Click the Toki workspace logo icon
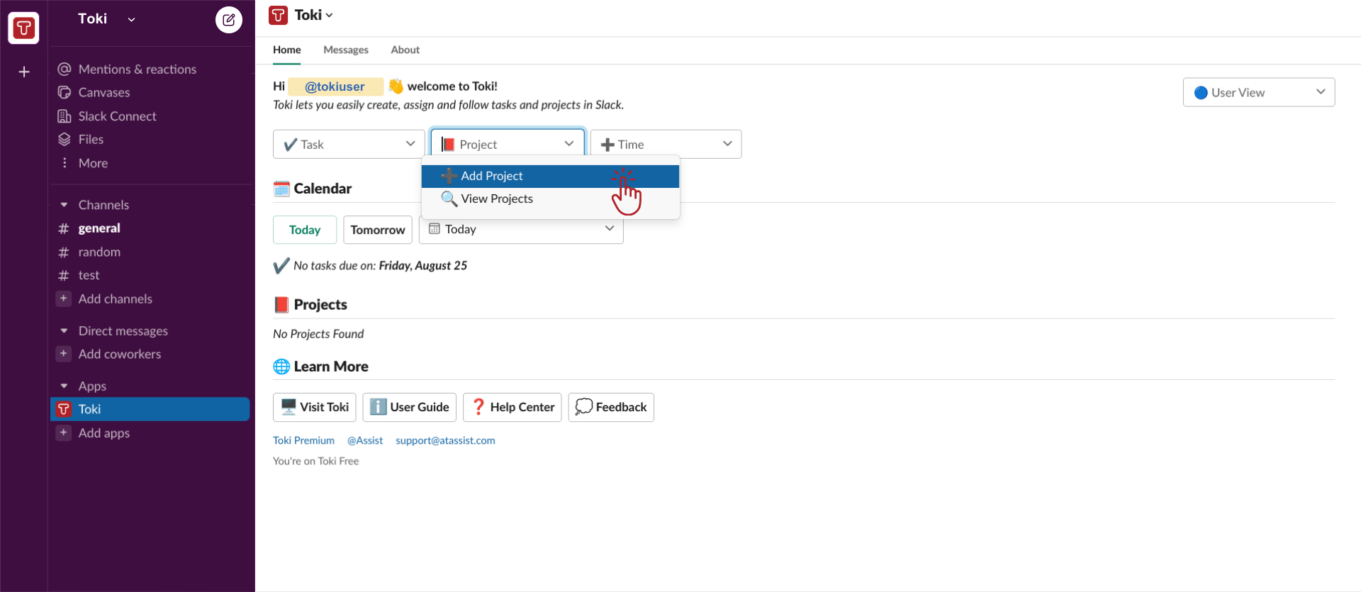The height and width of the screenshot is (592, 1361). coord(23,28)
